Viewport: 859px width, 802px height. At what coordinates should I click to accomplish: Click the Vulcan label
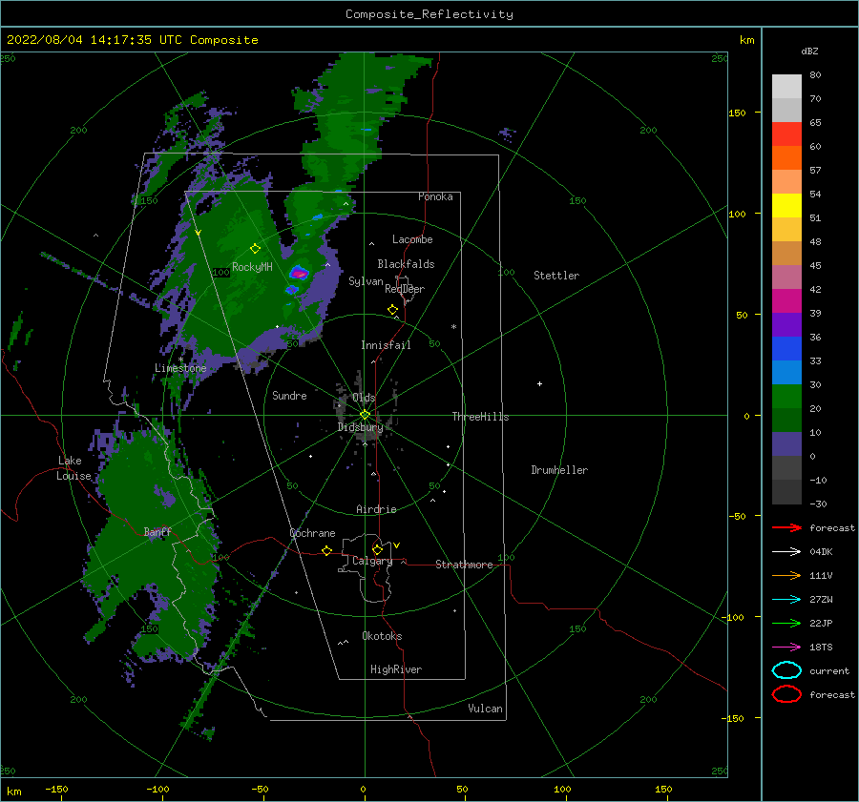point(485,708)
